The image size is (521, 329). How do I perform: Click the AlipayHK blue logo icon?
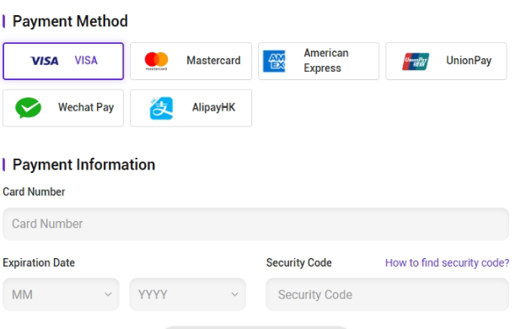click(x=161, y=108)
